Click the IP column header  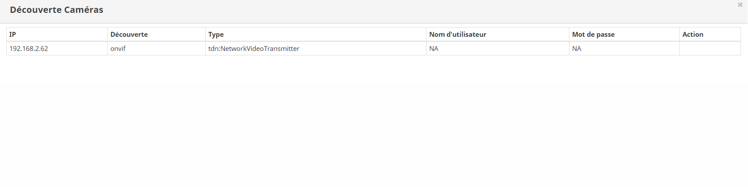tap(12, 35)
